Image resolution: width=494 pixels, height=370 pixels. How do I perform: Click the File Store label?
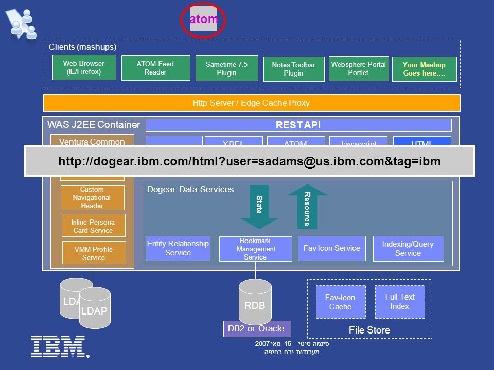coord(369,330)
